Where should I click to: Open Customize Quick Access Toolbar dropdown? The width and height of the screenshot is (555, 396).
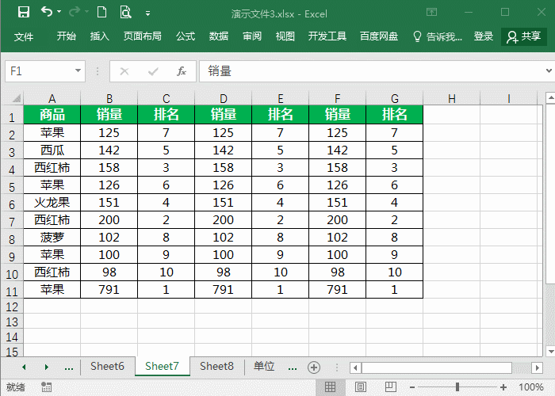pos(148,13)
